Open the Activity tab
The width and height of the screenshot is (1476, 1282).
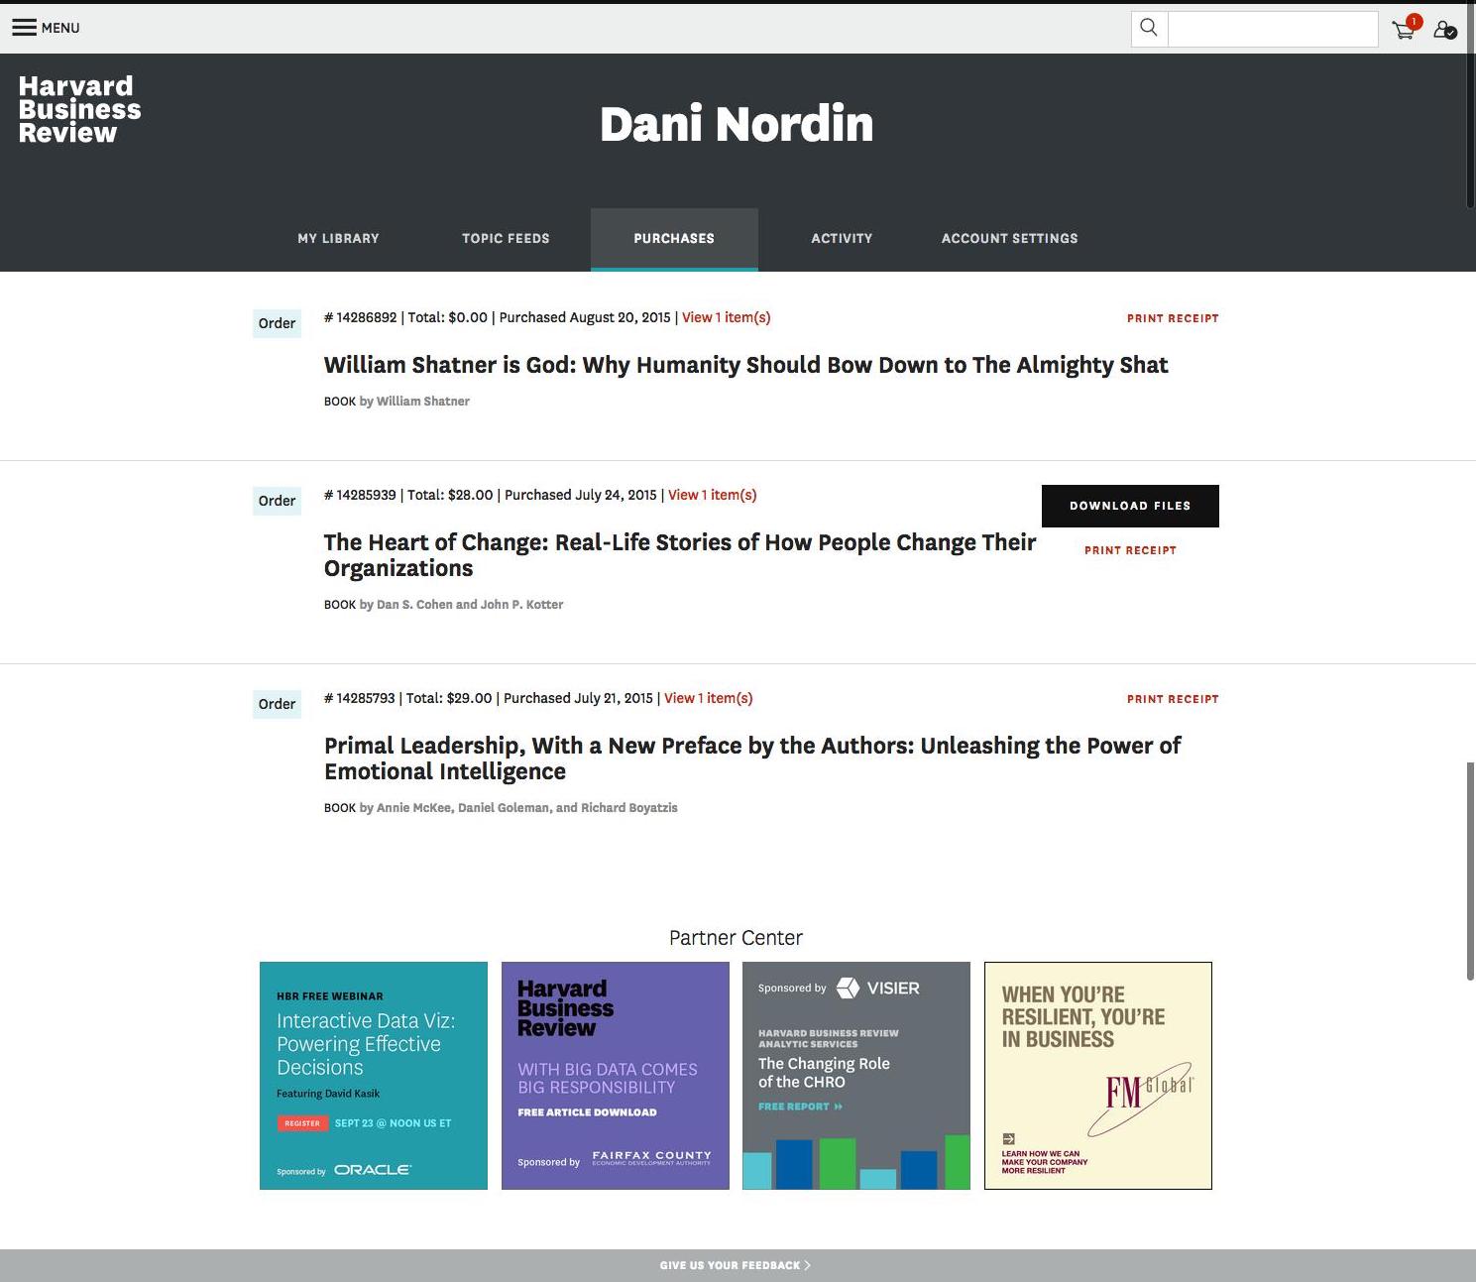pyautogui.click(x=842, y=238)
